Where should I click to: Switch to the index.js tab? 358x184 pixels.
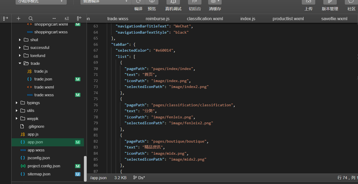248,19
